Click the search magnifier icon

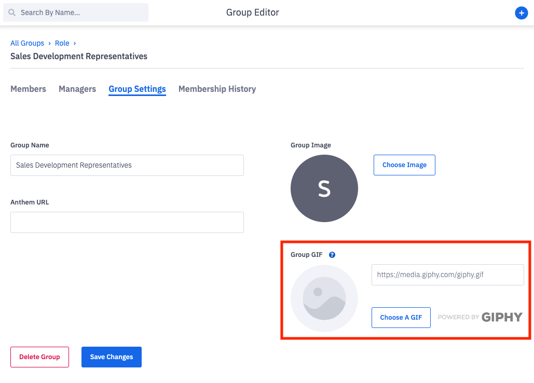[12, 12]
